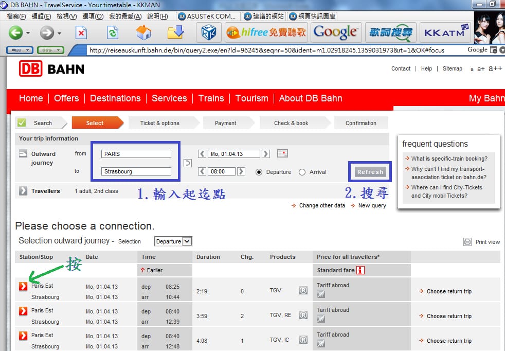Screen dimensions: 505x351
Task: Open the Google shortcut in toolbar
Action: pos(336,32)
